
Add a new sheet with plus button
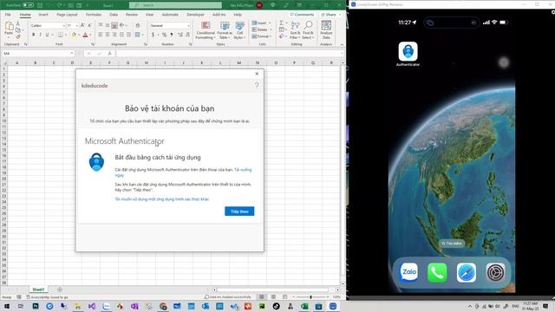click(60, 289)
